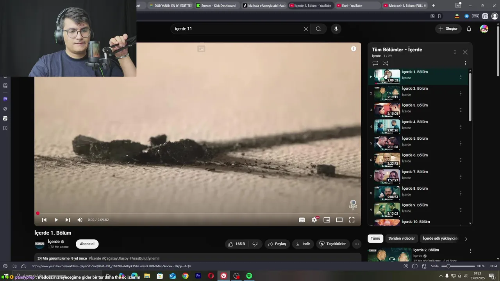Show more filter chips with arrow
Screen dimensions: 500x281
click(466, 239)
